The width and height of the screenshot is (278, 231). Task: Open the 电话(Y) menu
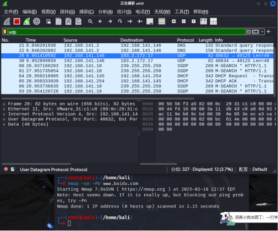click(x=143, y=12)
